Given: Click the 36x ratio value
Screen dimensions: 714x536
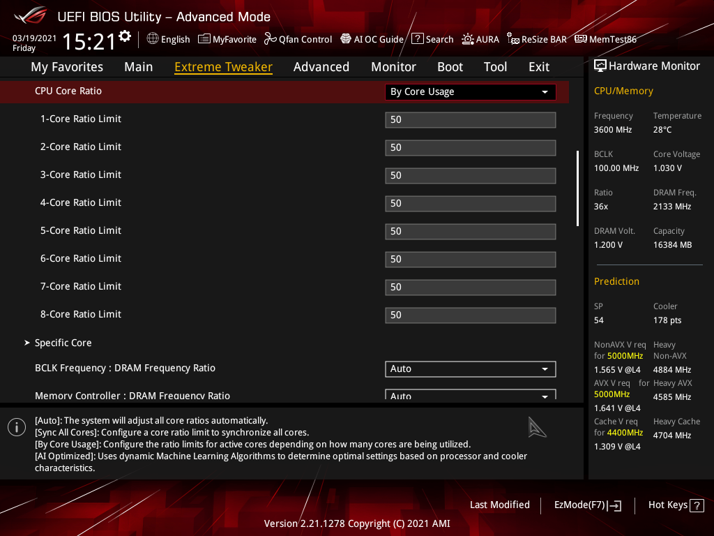Looking at the screenshot, I should pyautogui.click(x=601, y=207).
